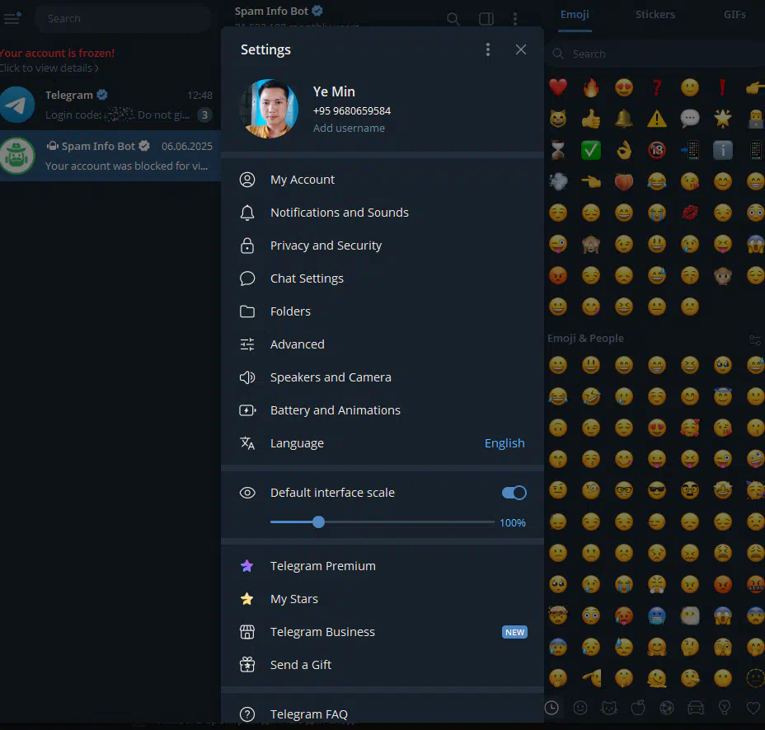
Task: Select thumbs up emoji
Action: coord(591,119)
